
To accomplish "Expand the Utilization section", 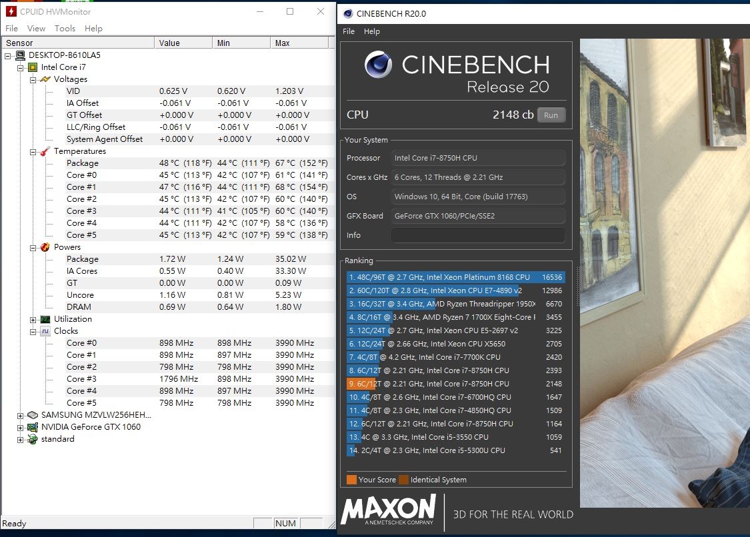I will tap(33, 320).
